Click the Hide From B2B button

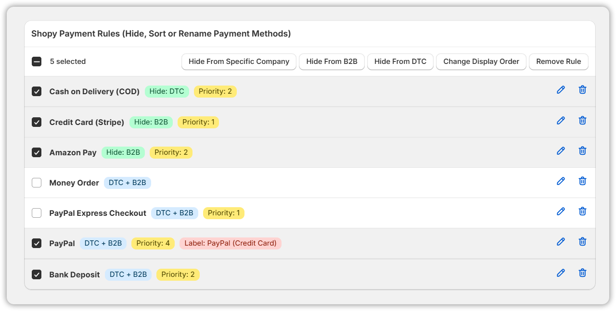coord(332,62)
